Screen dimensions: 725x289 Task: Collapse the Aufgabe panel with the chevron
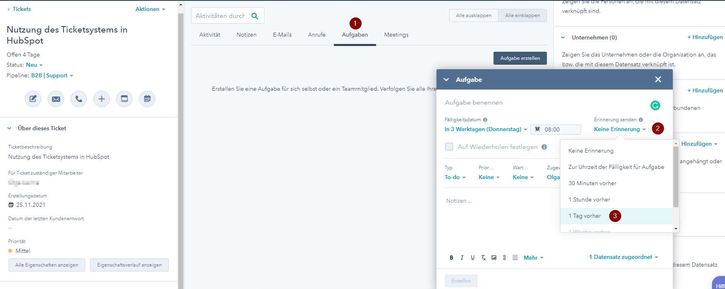click(x=446, y=80)
